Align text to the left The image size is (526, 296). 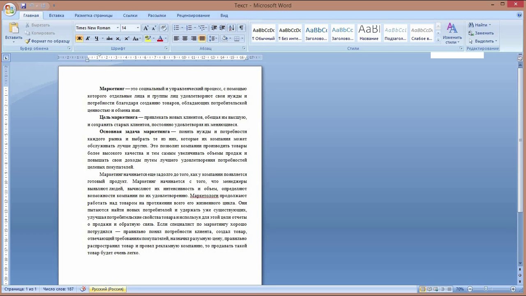[176, 39]
